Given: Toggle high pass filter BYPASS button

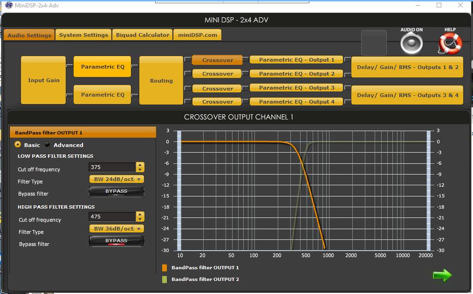Looking at the screenshot, I should (x=117, y=241).
